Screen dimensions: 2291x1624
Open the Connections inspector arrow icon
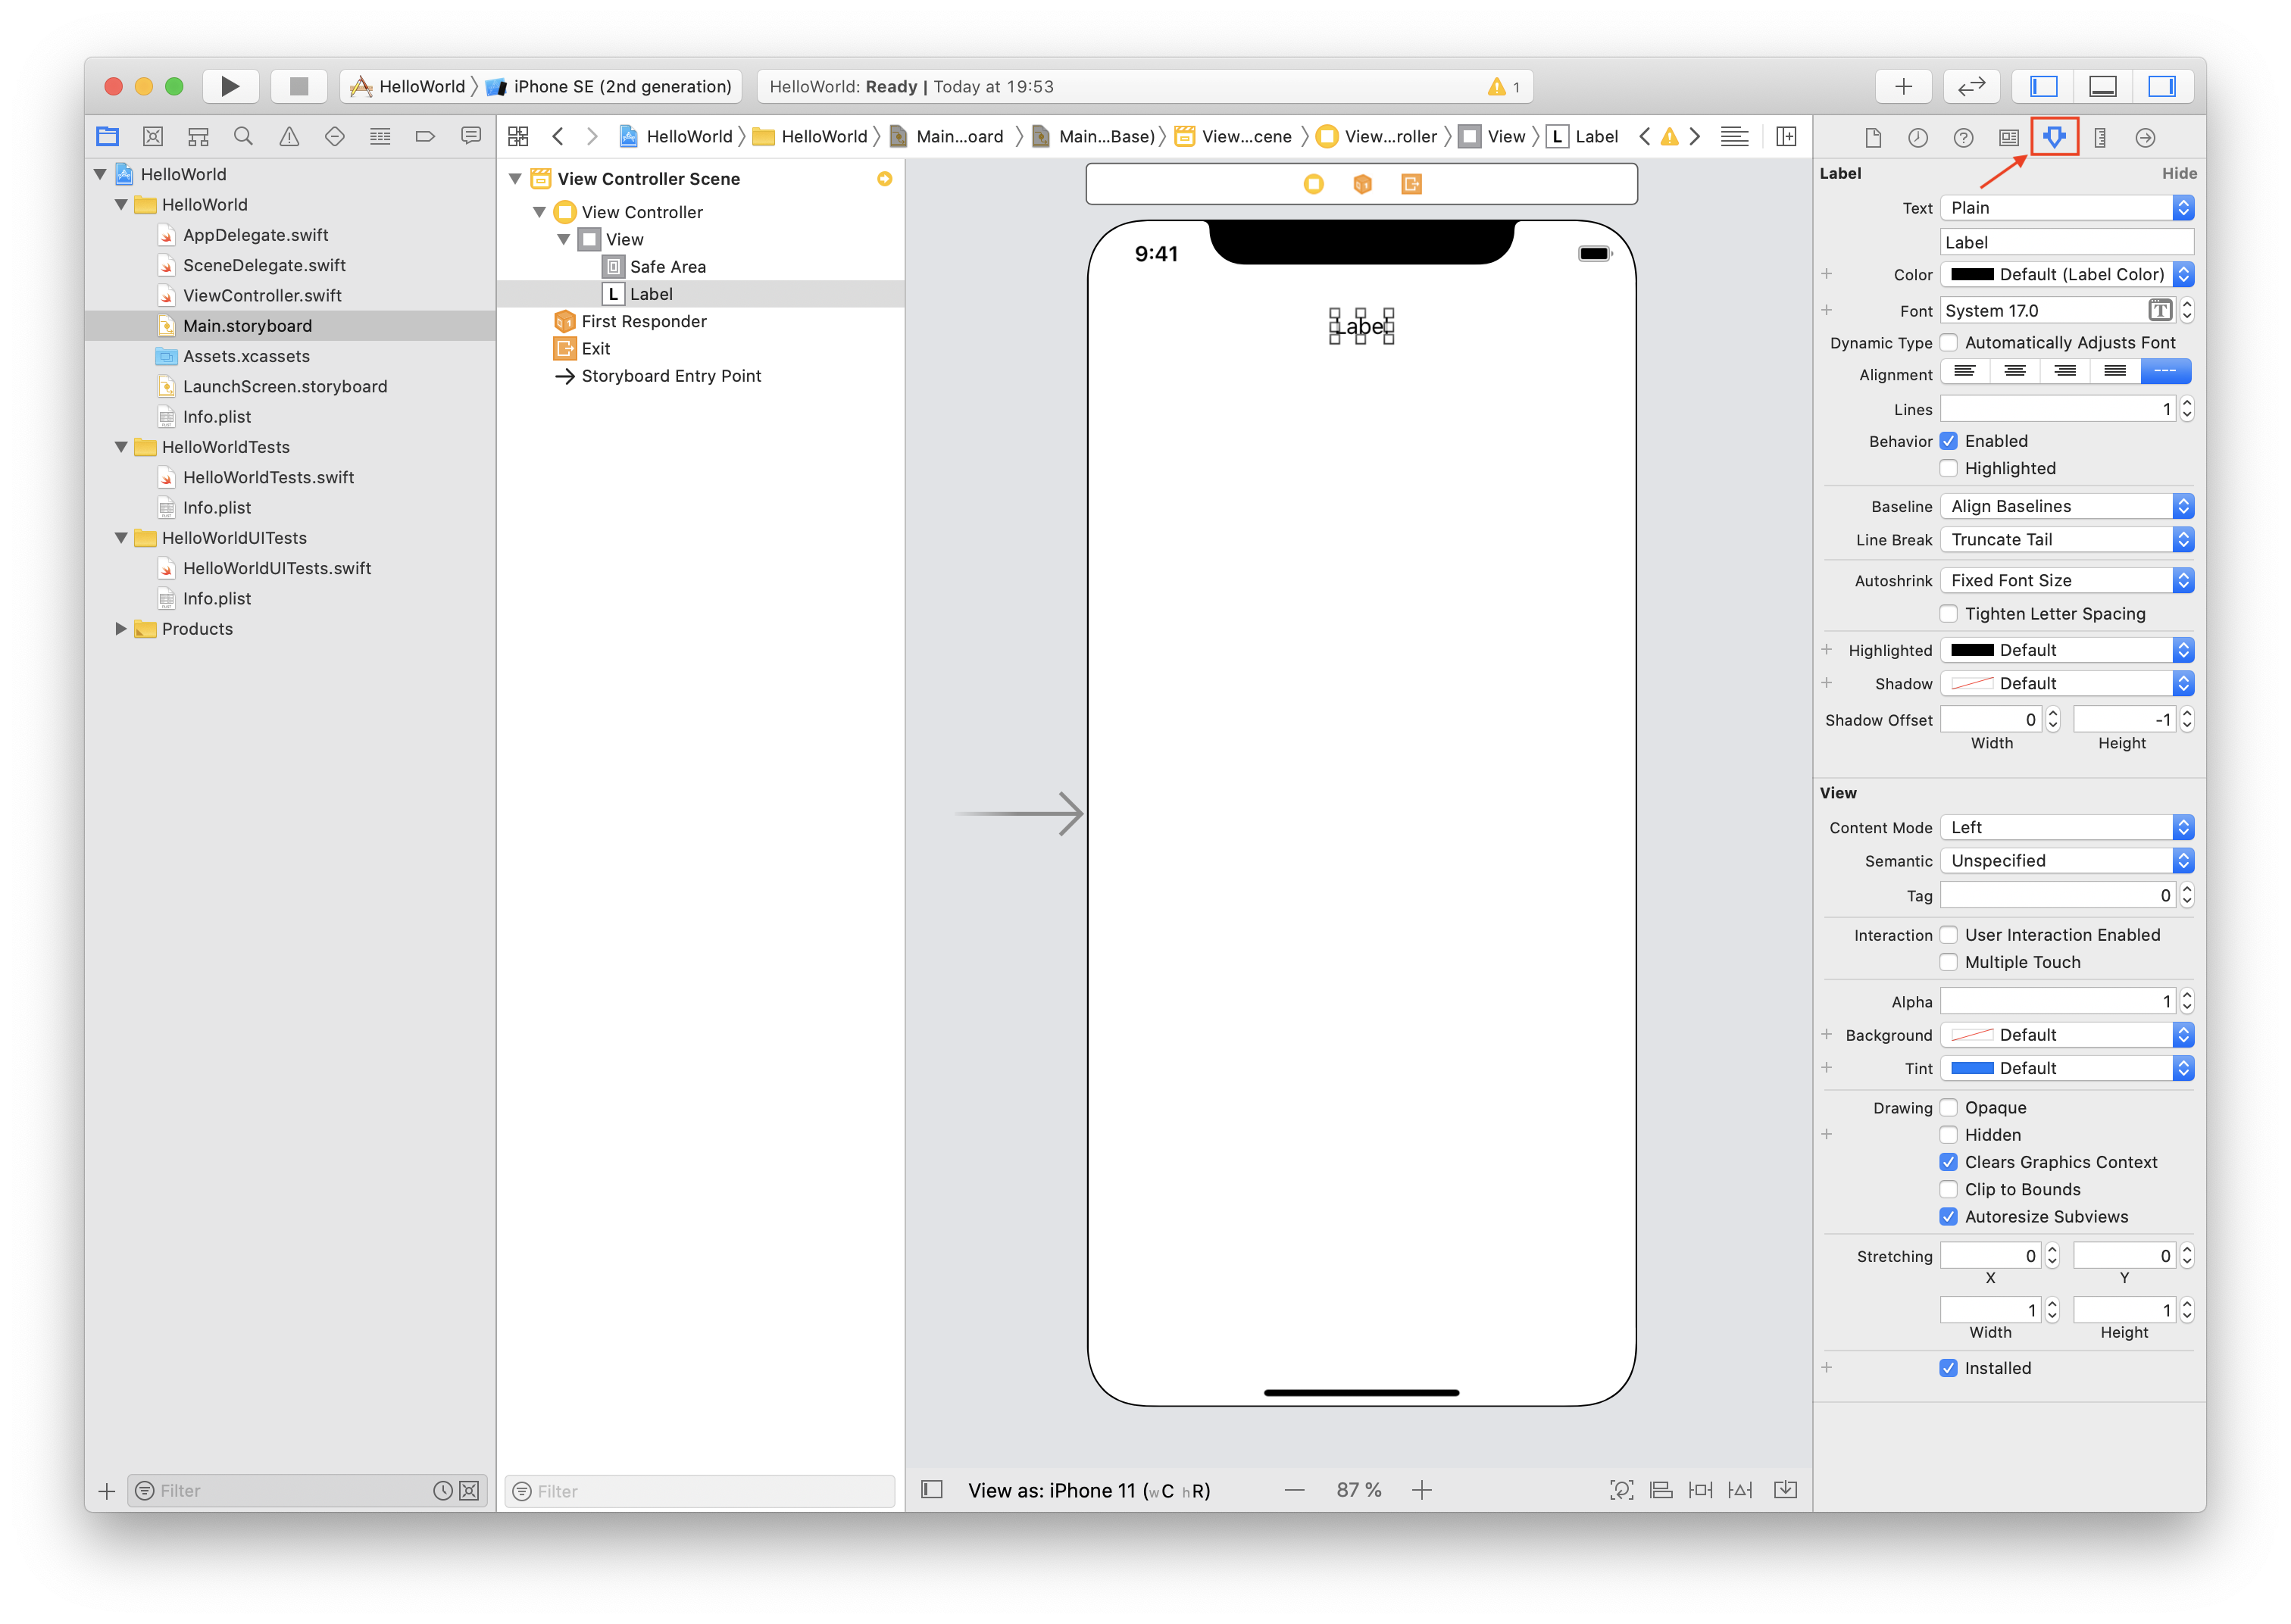point(2145,138)
